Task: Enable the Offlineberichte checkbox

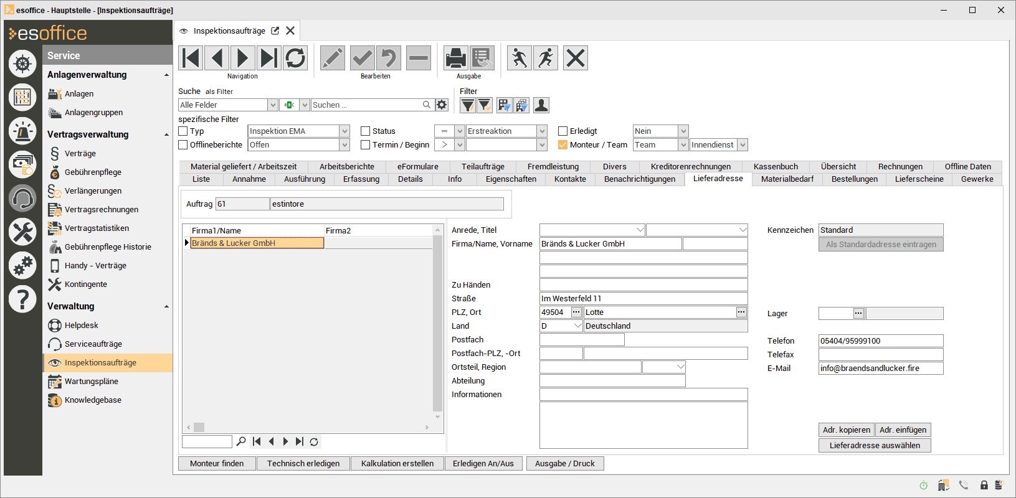Action: [183, 144]
